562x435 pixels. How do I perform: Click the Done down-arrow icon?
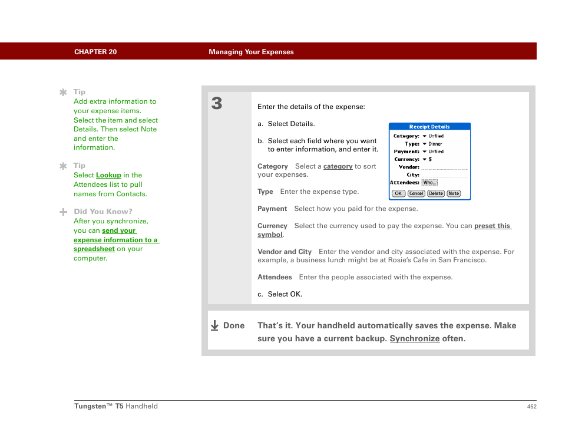pyautogui.click(x=214, y=325)
